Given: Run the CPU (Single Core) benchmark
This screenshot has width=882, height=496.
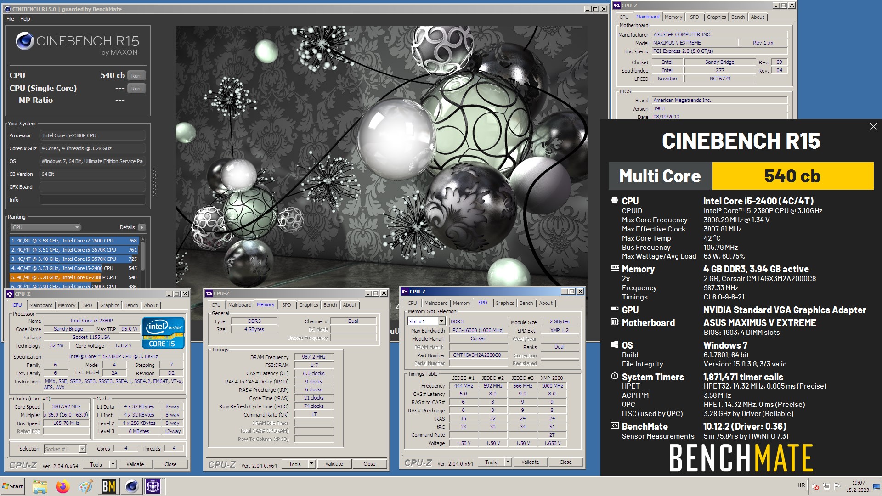Looking at the screenshot, I should tap(136, 89).
